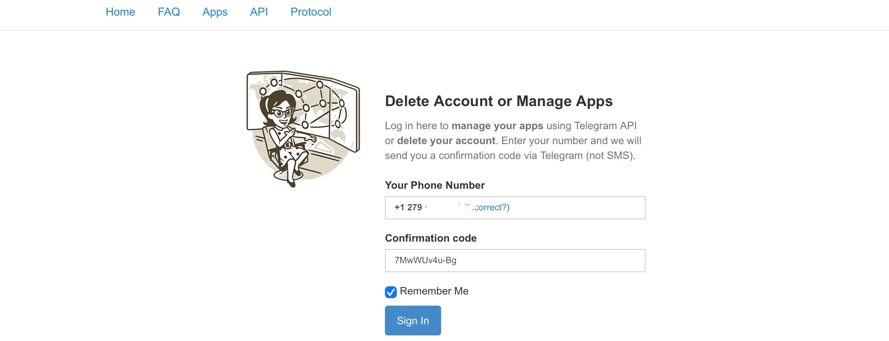This screenshot has width=889, height=341.
Task: Click the Confirmation code label
Action: 430,238
